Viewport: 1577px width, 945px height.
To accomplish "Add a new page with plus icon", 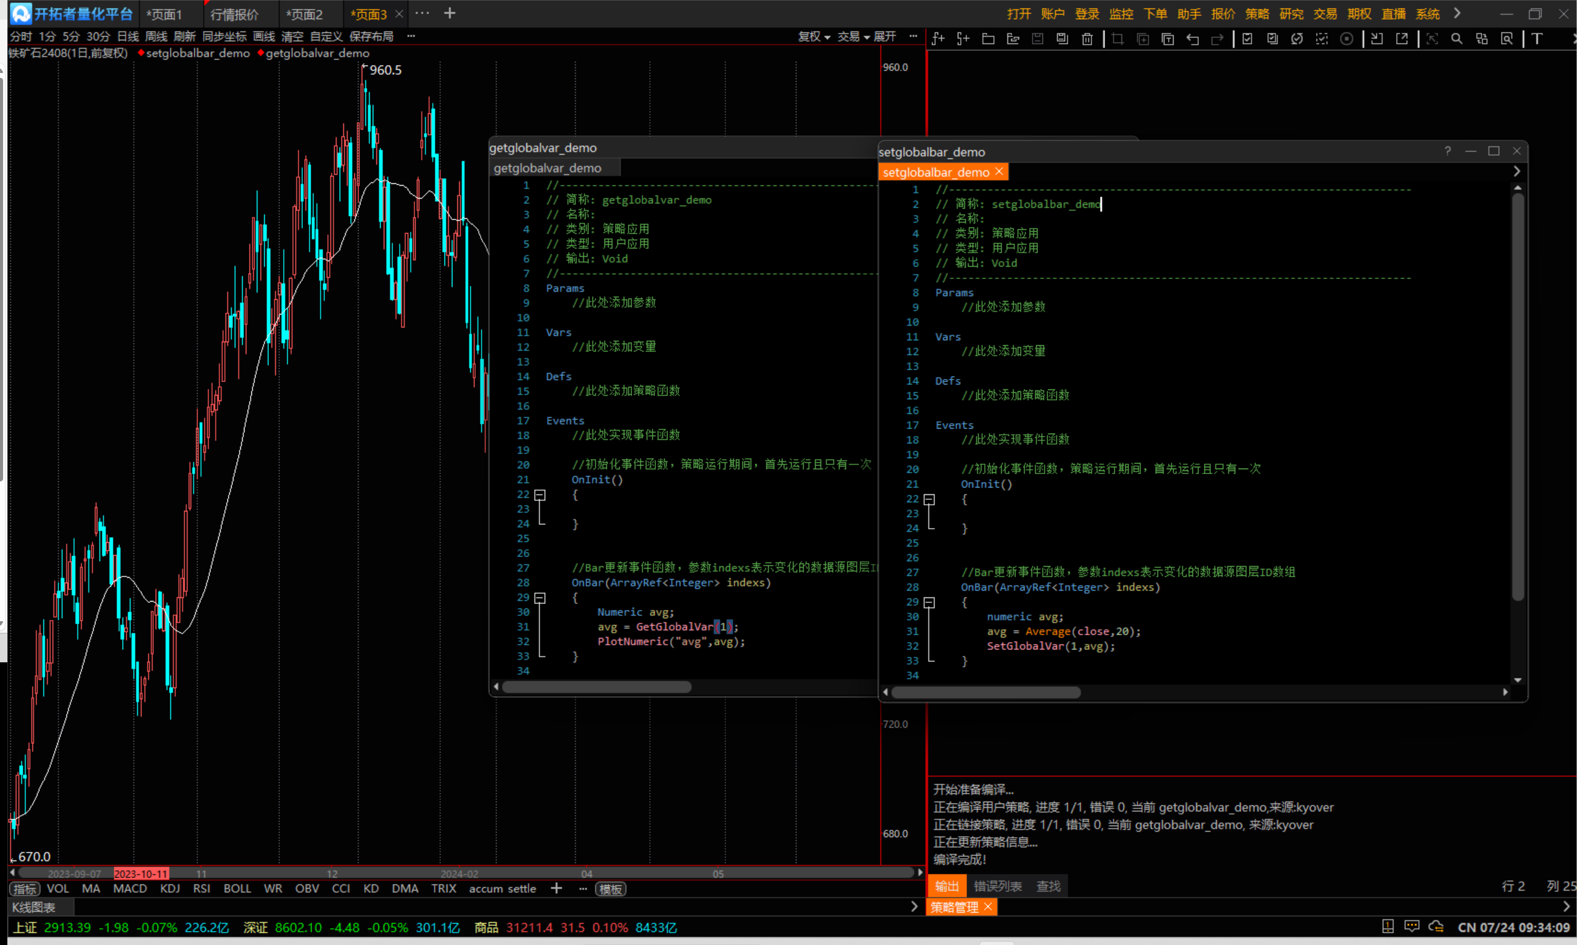I will [449, 13].
